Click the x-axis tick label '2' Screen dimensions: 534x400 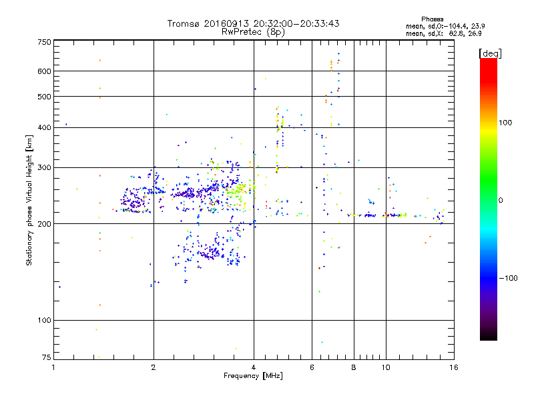coord(154,367)
